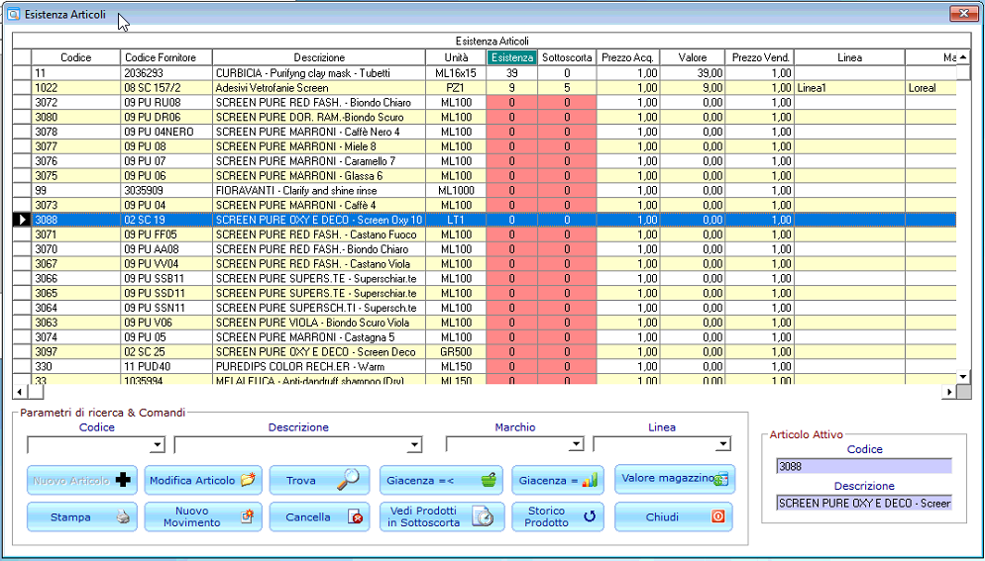Click the Prezzo Acq. column header
The height and width of the screenshot is (561, 985).
click(628, 57)
